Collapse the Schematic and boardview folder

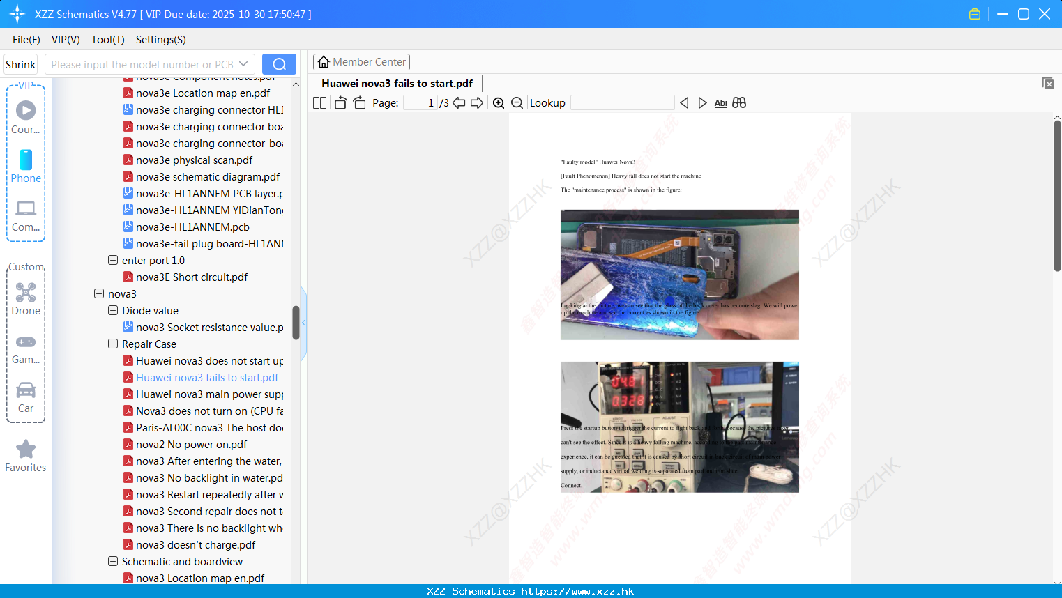point(113,561)
